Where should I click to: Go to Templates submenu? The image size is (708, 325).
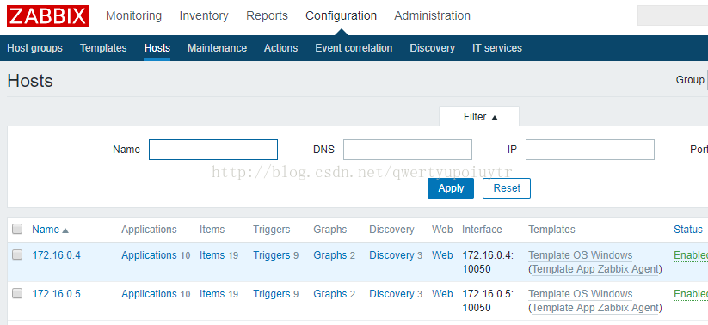click(103, 48)
